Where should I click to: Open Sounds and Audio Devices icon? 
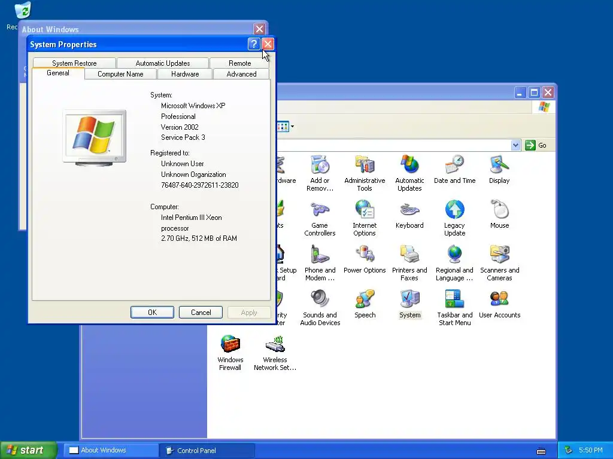point(320,308)
